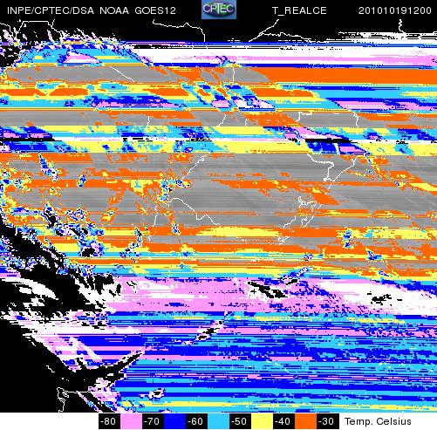Click the Temp. Celsius legend text
This screenshot has height=430, width=437.
[x=378, y=421]
